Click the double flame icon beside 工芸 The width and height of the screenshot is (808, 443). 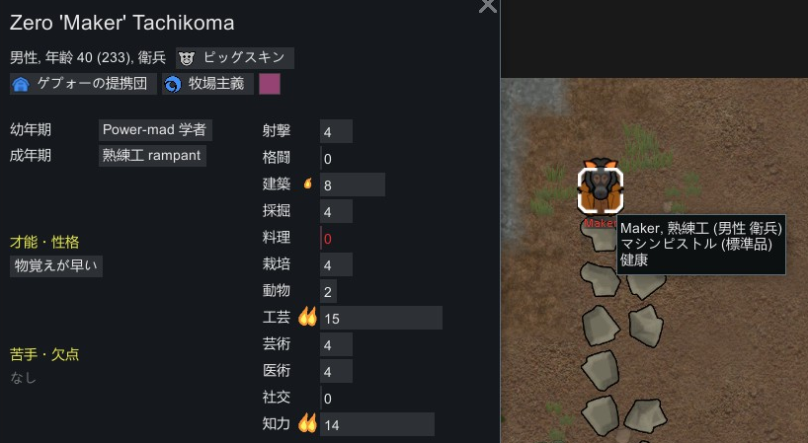(x=307, y=317)
